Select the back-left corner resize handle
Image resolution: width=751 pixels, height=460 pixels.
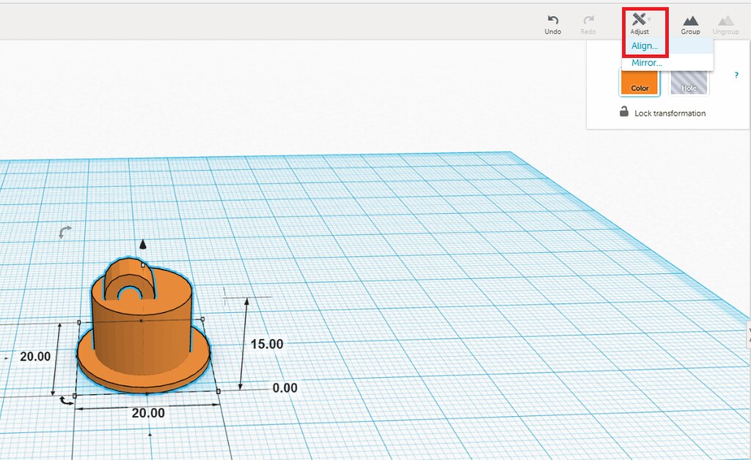[x=79, y=322]
